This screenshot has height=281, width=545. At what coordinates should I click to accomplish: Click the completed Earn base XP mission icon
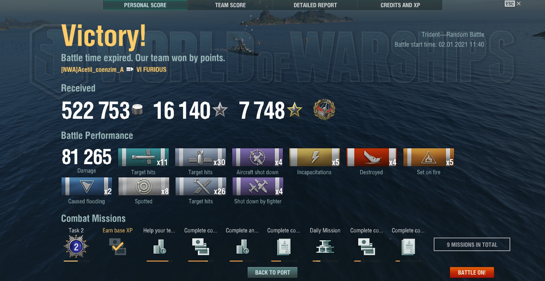point(118,247)
